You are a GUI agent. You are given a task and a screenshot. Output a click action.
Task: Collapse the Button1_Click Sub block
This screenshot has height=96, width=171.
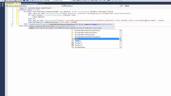pos(18,11)
